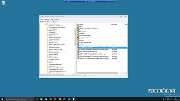Click the Карантин folder in the list
This screenshot has height=101, width=180.
pyautogui.click(x=81, y=33)
